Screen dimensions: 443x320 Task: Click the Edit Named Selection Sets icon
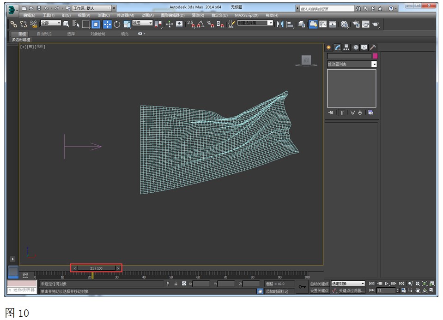pyautogui.click(x=231, y=24)
